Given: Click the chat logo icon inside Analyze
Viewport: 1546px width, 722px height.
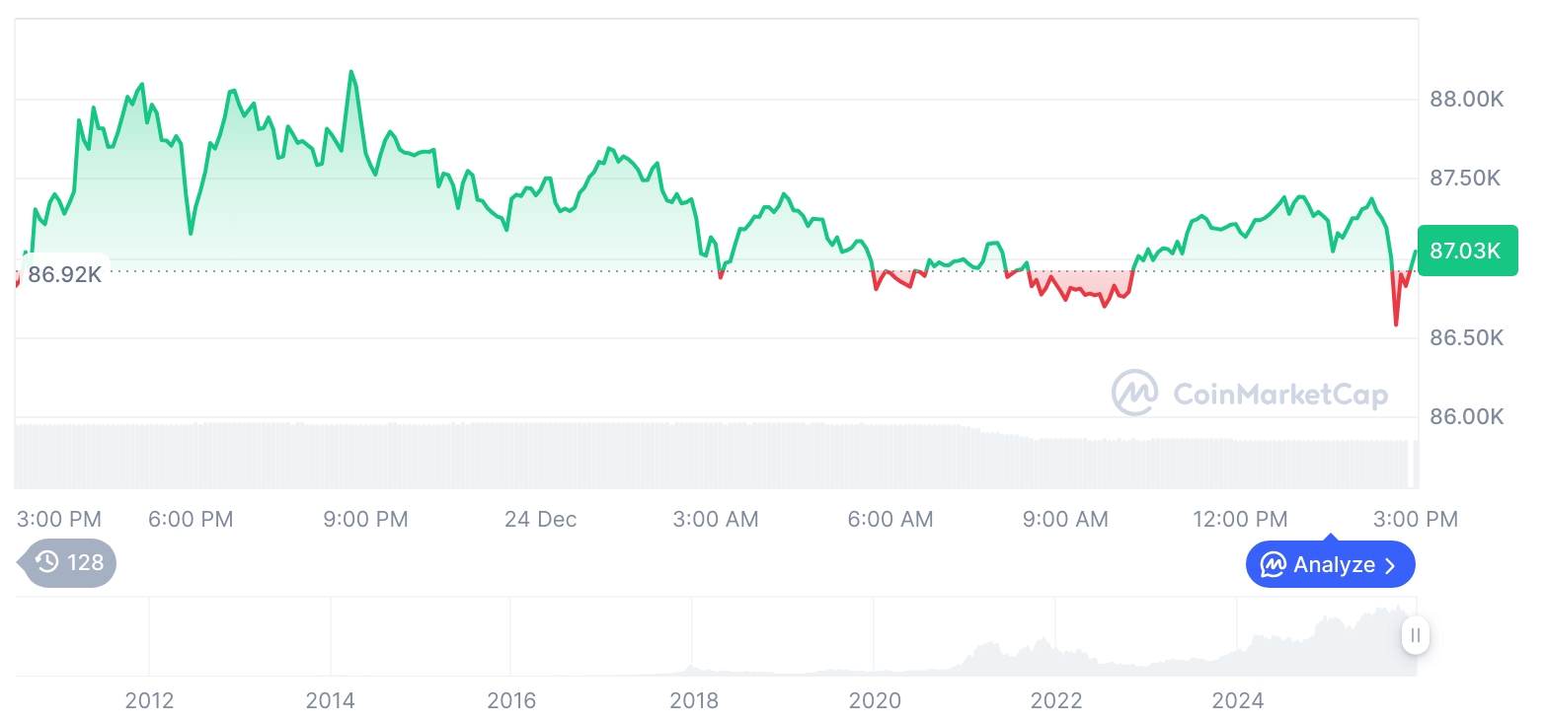Looking at the screenshot, I should pyautogui.click(x=1274, y=565).
